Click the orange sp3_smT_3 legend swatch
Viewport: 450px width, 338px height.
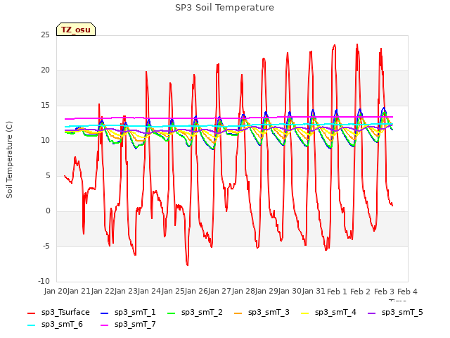238,313
